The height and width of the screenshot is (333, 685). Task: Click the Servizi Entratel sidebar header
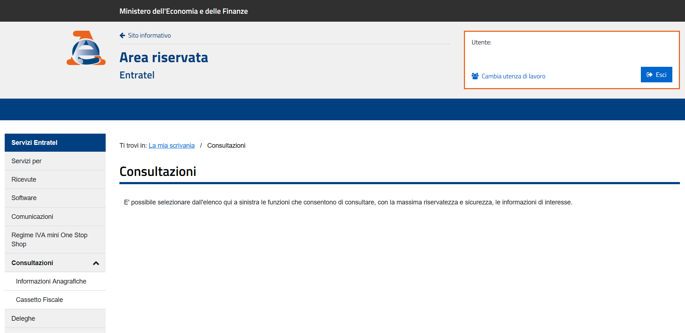click(34, 143)
